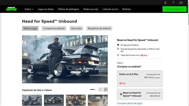Open Mude sua rota menu item
This screenshot has height=106, width=189.
pos(91,9)
